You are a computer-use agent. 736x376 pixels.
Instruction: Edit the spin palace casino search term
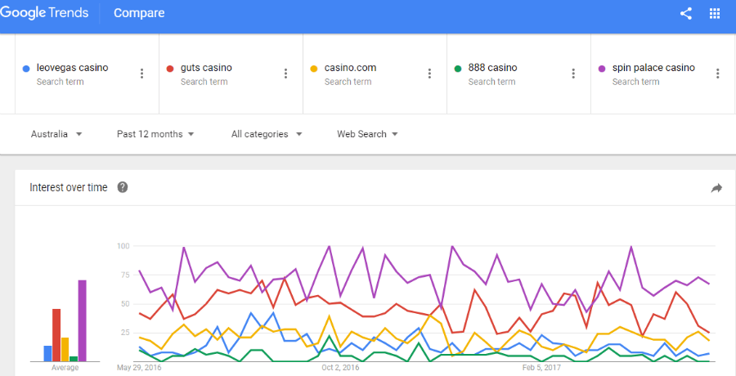pos(653,68)
